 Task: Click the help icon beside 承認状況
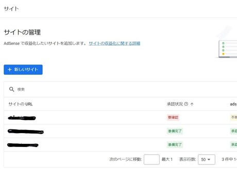point(186,104)
